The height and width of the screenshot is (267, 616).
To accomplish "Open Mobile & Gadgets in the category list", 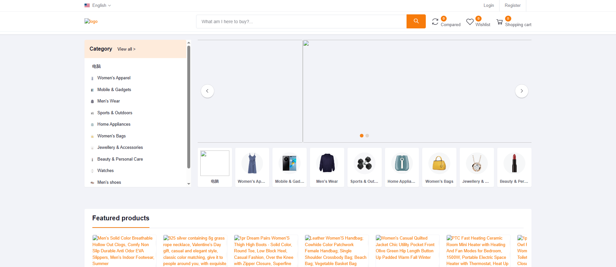I will coord(114,90).
